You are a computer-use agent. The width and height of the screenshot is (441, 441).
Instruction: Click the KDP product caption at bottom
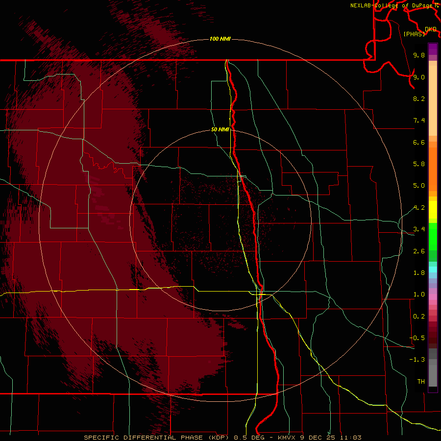tap(222, 438)
